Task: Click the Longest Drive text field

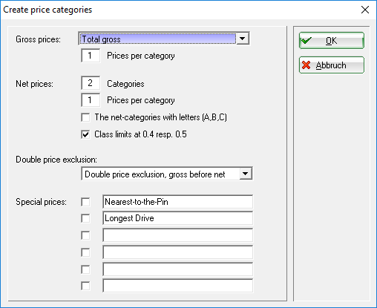Action: (178, 218)
